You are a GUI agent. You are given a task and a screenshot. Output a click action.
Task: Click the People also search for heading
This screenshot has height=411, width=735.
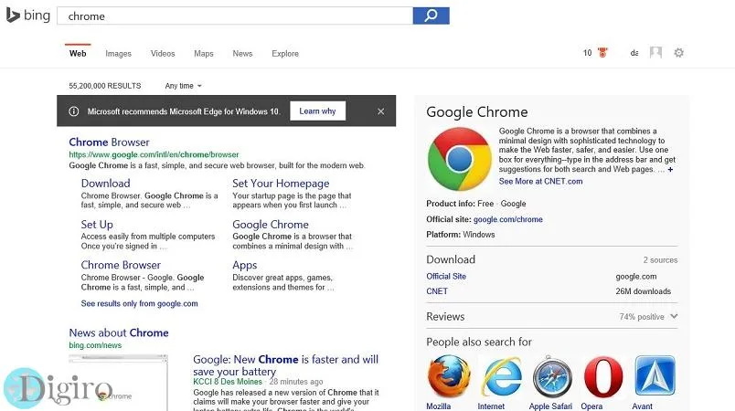(x=479, y=342)
